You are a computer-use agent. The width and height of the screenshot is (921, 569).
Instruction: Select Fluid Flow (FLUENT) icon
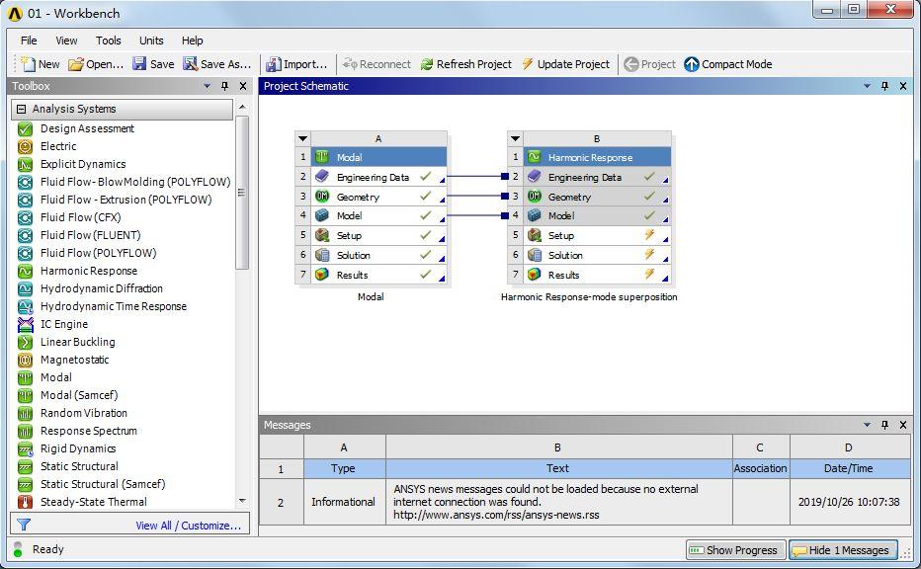click(x=25, y=235)
